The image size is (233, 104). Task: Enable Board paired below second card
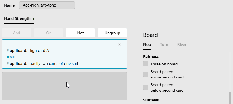point(146,87)
